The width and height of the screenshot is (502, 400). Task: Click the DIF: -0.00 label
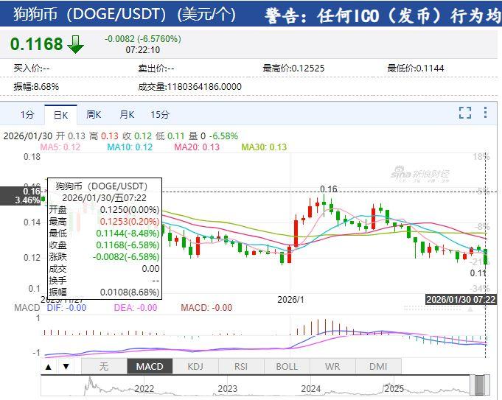(x=66, y=308)
